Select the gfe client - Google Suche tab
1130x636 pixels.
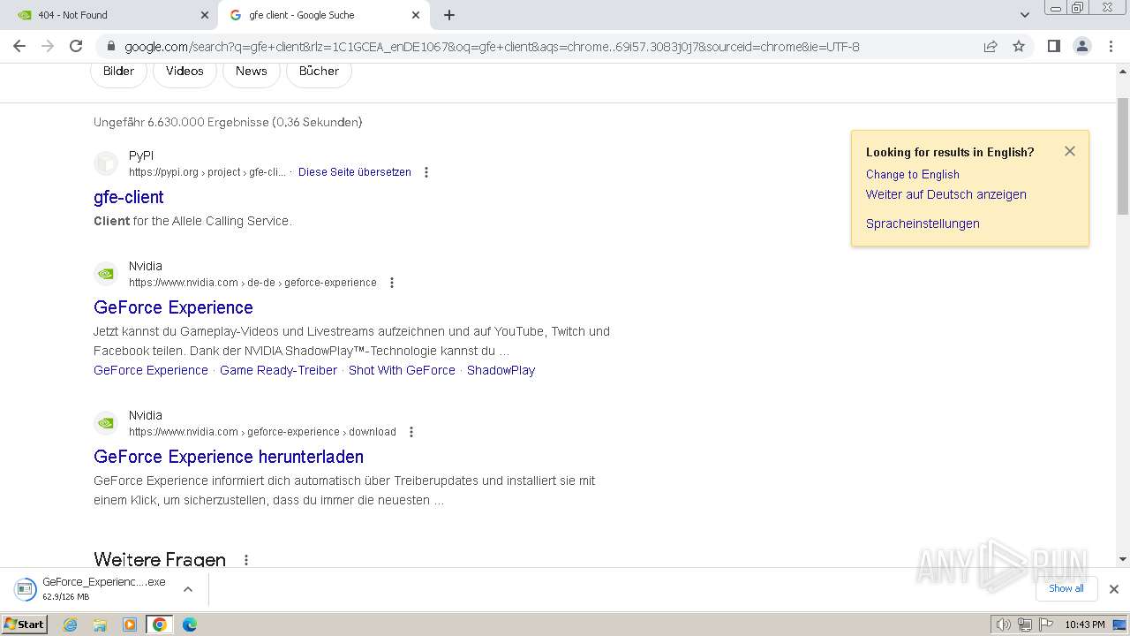[324, 15]
